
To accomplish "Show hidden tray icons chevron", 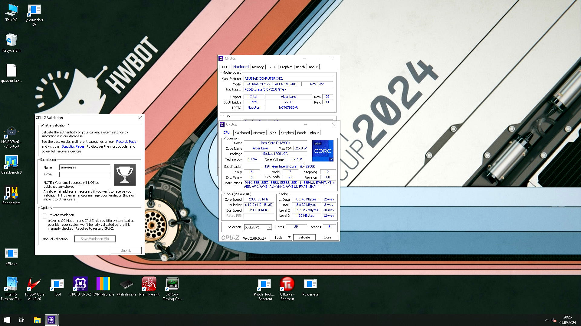I will (x=547, y=320).
